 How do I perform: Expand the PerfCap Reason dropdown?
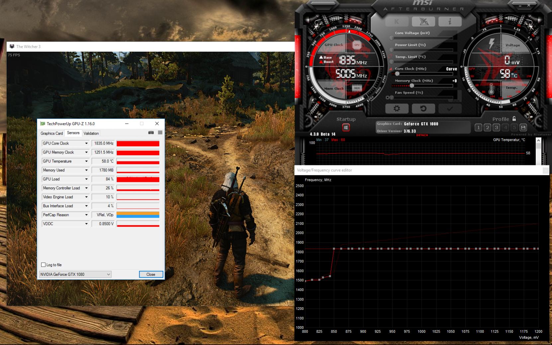click(86, 215)
